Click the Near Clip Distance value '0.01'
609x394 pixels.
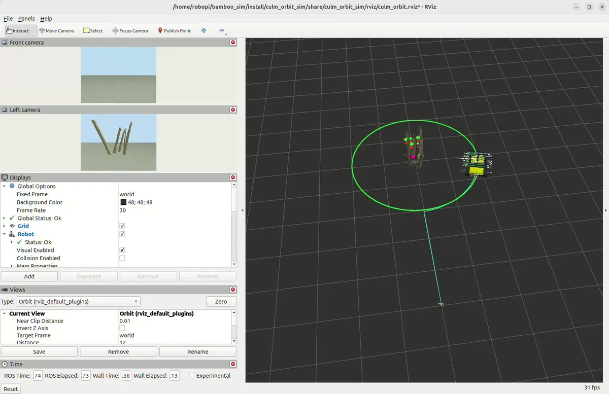coord(125,321)
